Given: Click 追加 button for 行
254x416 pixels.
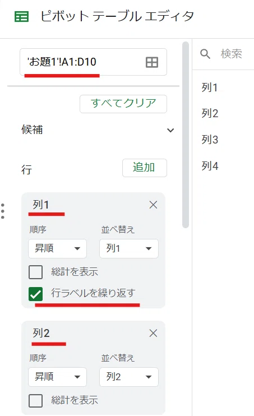Looking at the screenshot, I should click(145, 168).
